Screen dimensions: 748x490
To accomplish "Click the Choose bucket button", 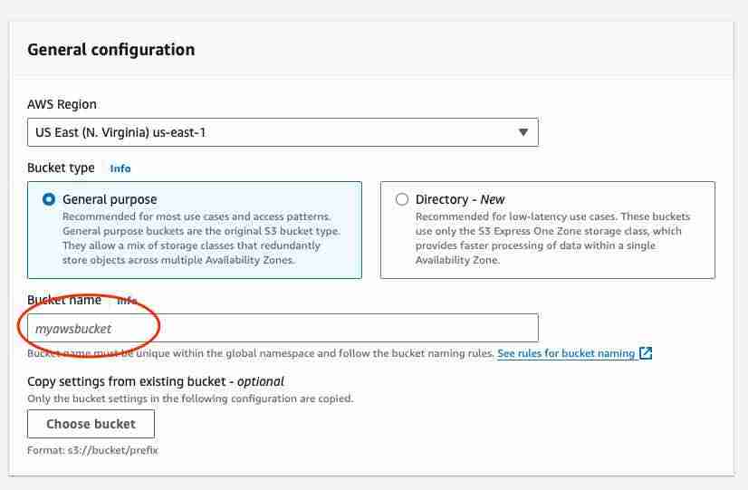I will [x=91, y=424].
